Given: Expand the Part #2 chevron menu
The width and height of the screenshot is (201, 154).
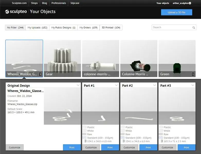Looking at the screenshot, I should [154, 85].
